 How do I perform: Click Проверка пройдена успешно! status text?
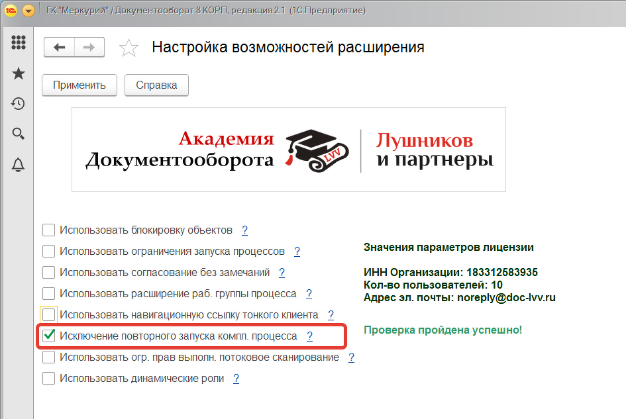[x=443, y=330]
